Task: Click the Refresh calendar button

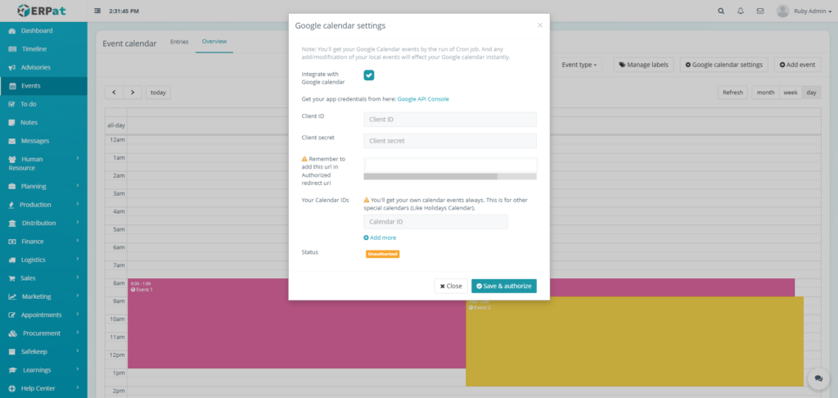Action: pyautogui.click(x=732, y=93)
